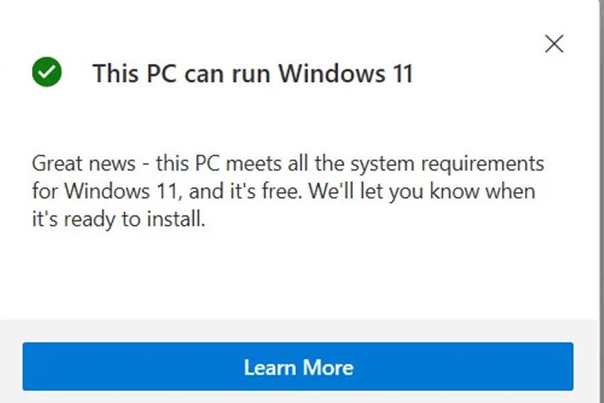This screenshot has height=403, width=604.
Task: Close the Windows 11 compatibility popup
Action: click(554, 44)
